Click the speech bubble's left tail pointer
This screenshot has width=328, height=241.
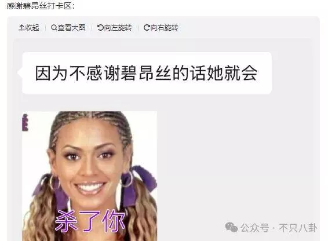click(20, 73)
